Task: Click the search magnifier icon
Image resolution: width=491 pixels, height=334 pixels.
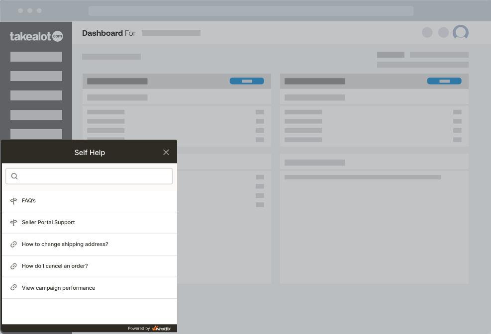Action: [14, 176]
